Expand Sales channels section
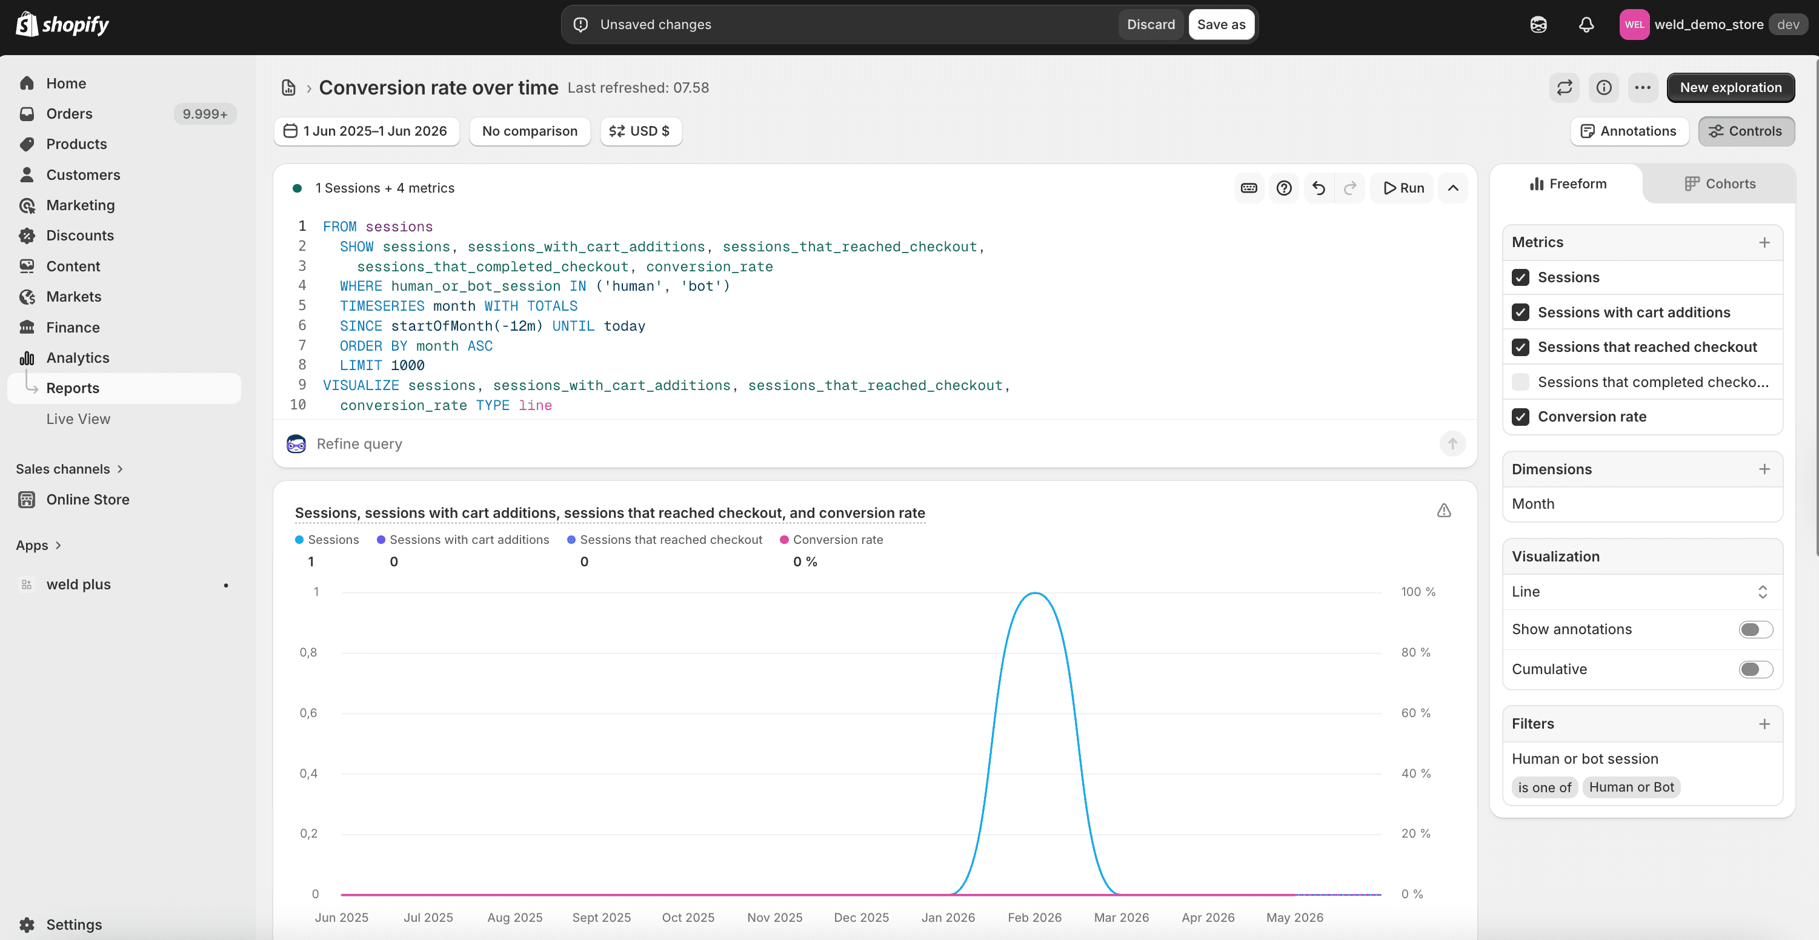This screenshot has height=940, width=1819. tap(69, 469)
